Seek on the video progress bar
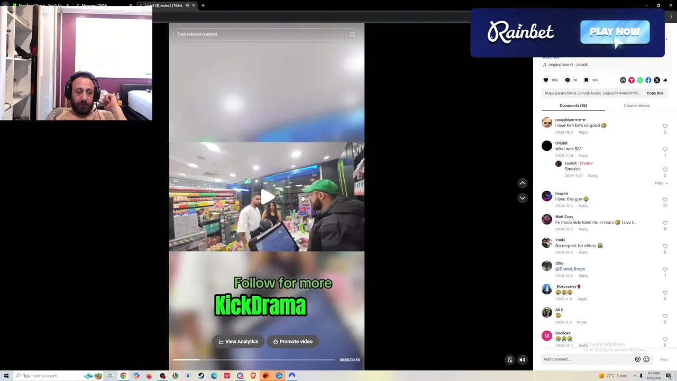Image resolution: width=677 pixels, height=381 pixels. pyautogui.click(x=254, y=360)
